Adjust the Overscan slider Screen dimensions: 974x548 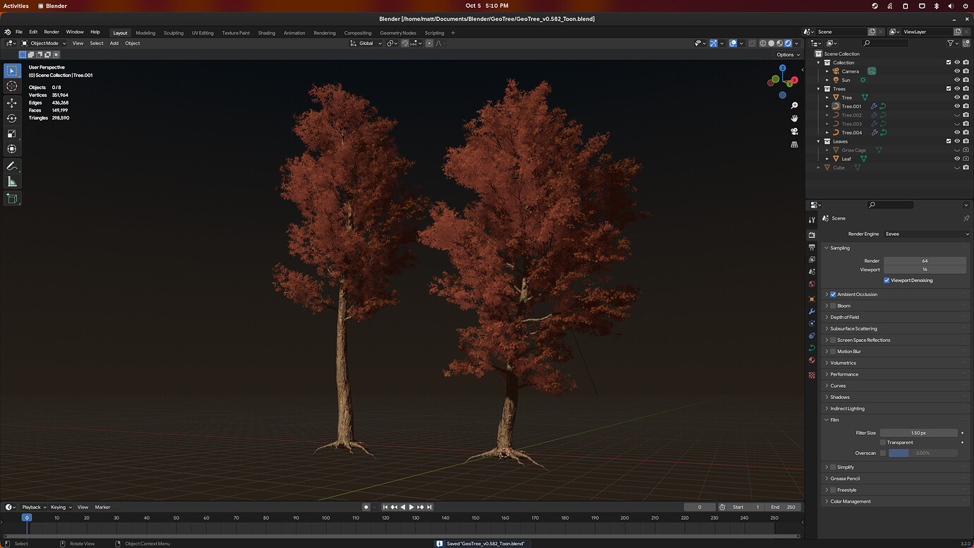(923, 453)
